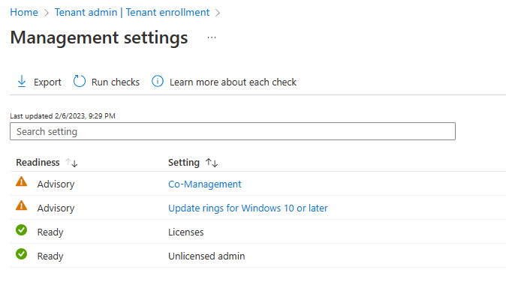Click the Export button label
The width and height of the screenshot is (506, 297).
coord(47,82)
